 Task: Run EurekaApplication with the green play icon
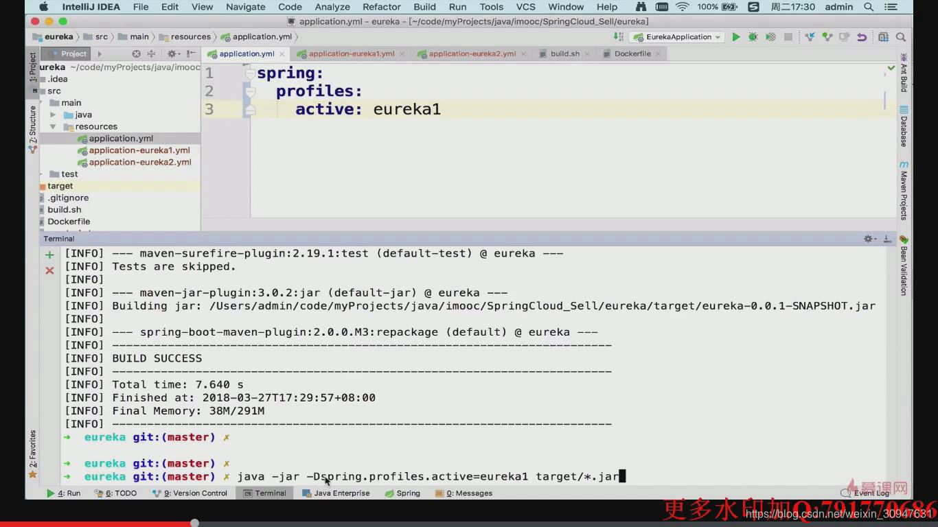[x=736, y=37]
